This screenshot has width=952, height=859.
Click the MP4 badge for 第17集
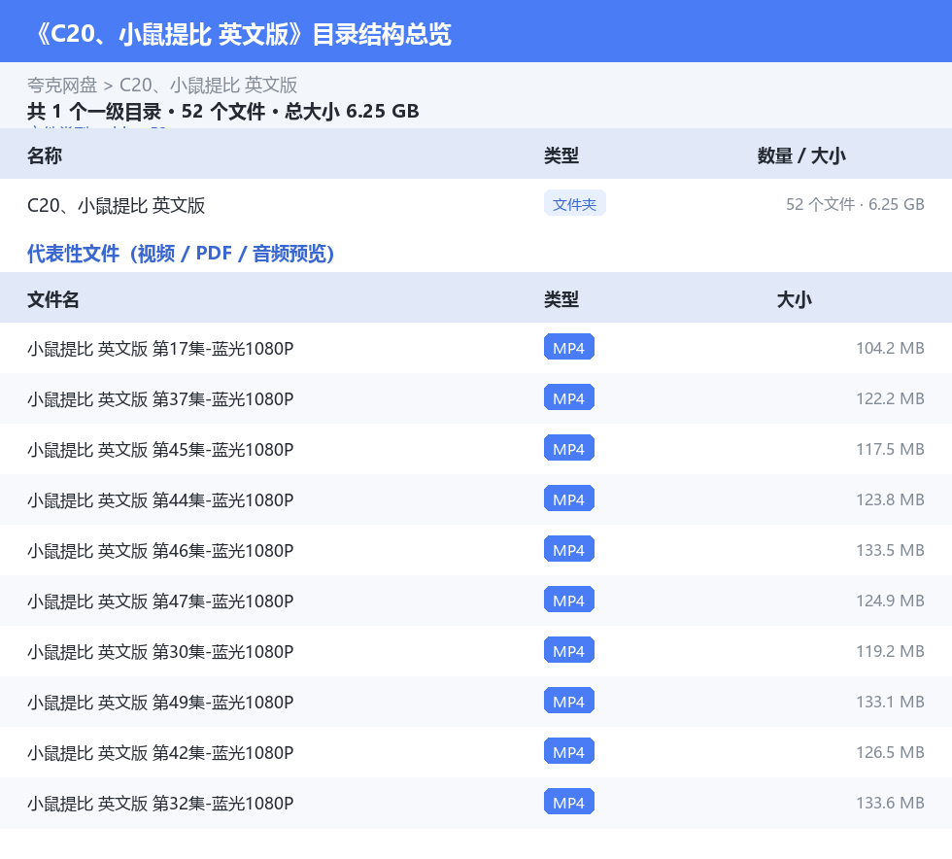[569, 348]
